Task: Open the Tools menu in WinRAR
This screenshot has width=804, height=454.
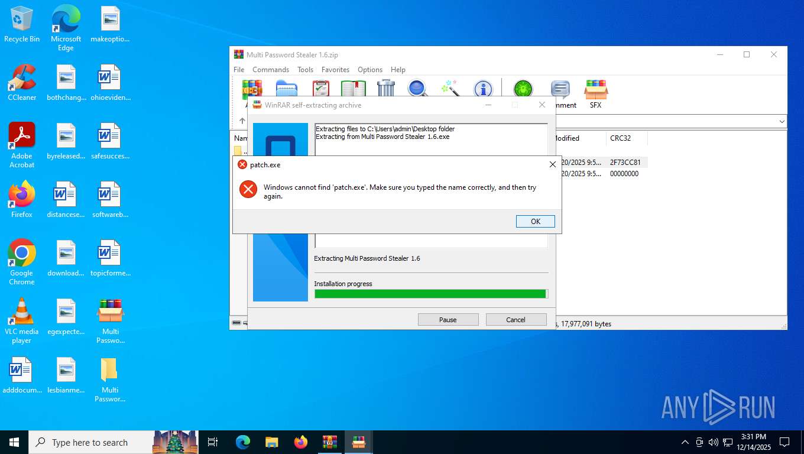Action: tap(305, 69)
